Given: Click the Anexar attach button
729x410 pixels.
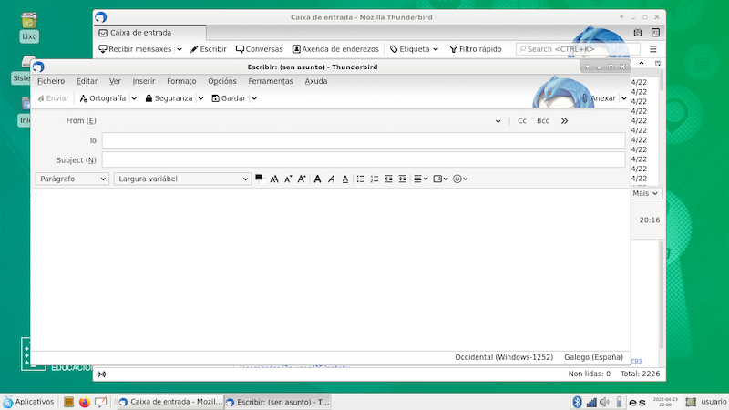Looking at the screenshot, I should click(x=599, y=98).
